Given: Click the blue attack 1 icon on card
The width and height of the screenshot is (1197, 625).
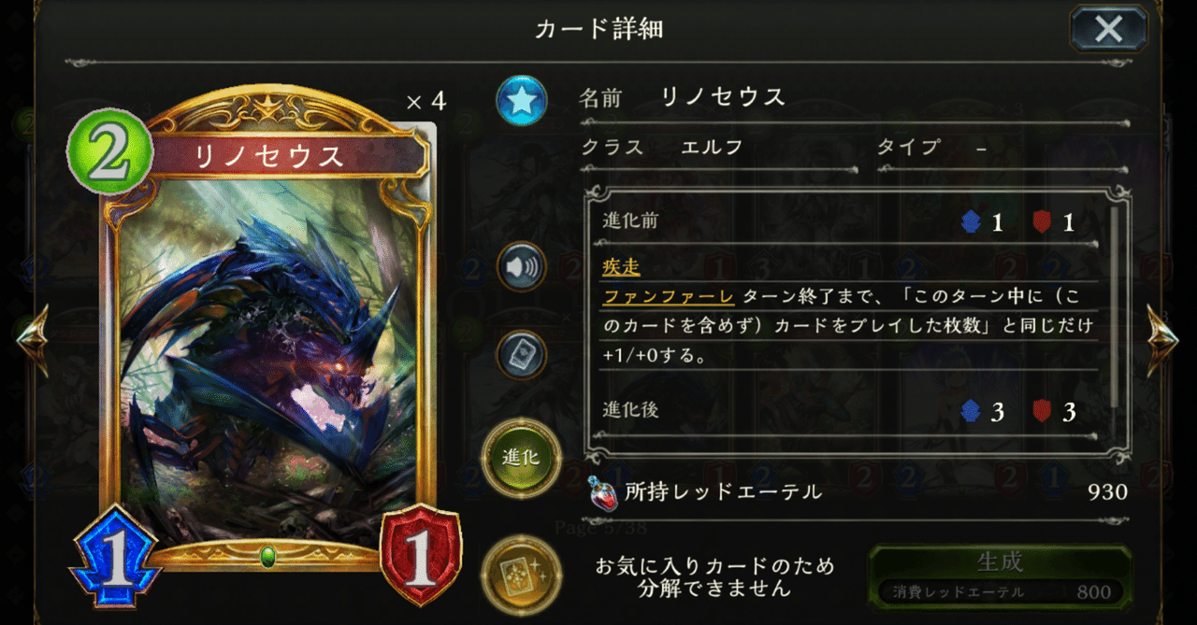Looking at the screenshot, I should click(x=113, y=561).
